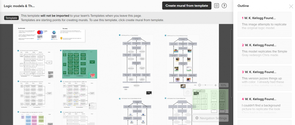Click the Template badge
The height and width of the screenshot is (125, 295).
pyautogui.click(x=12, y=18)
